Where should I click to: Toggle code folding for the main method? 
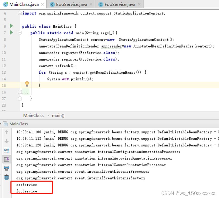tap(20, 33)
